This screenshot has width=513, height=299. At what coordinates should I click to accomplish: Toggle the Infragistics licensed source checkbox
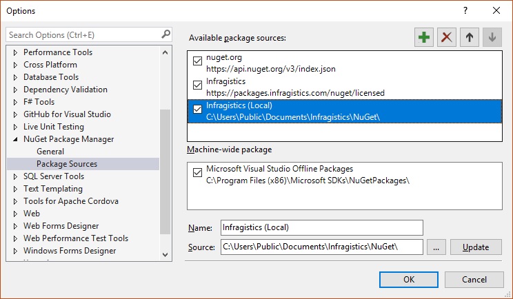(x=198, y=85)
